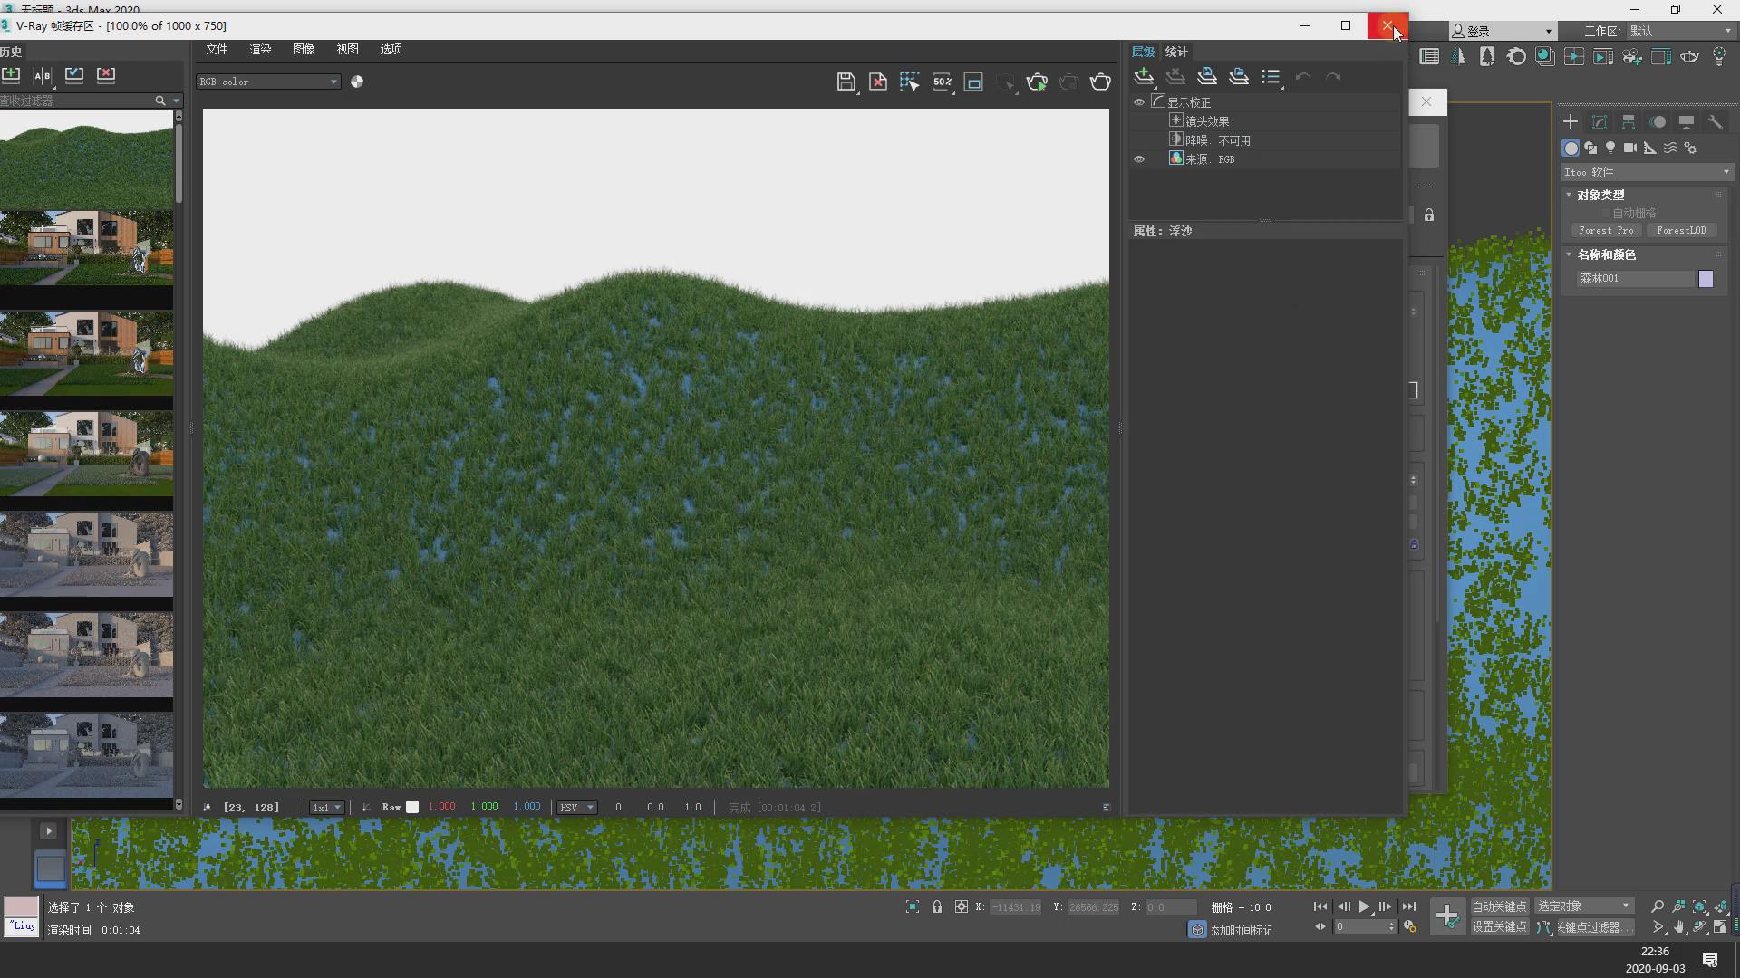1740x978 pixels.
Task: Switch to the 统计 tab
Action: pyautogui.click(x=1176, y=52)
